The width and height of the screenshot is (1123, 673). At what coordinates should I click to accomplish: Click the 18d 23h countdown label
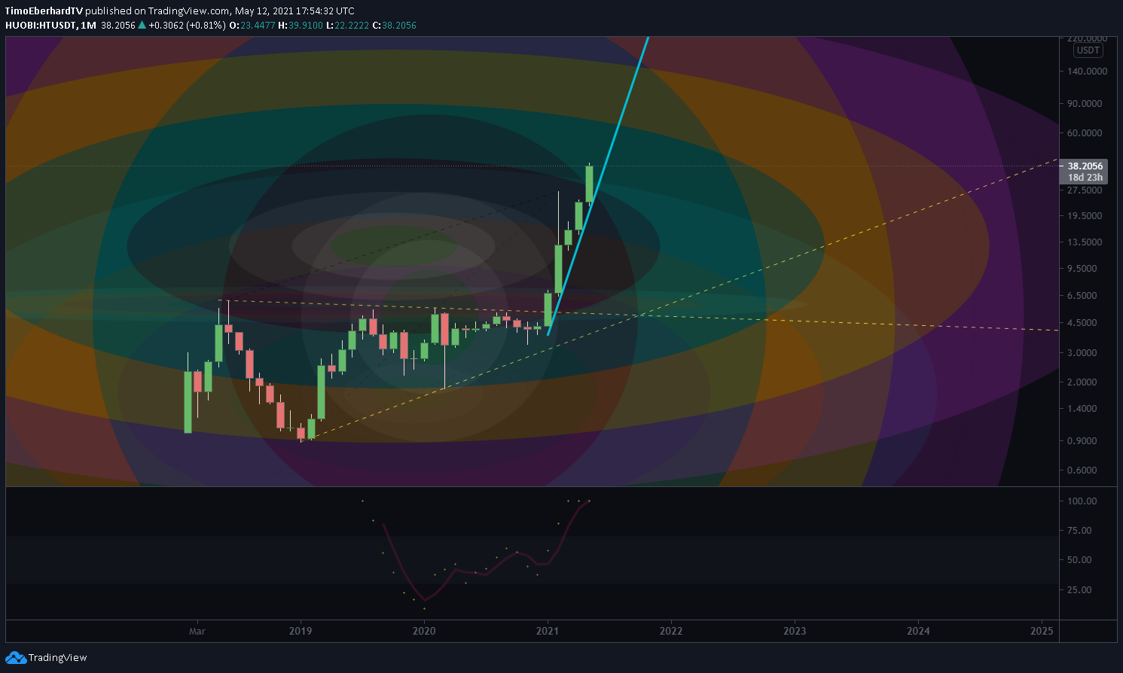click(1085, 178)
